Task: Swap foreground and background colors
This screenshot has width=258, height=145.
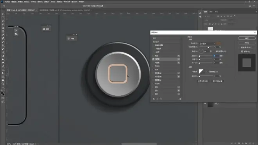Action: pyautogui.click(x=4, y=90)
